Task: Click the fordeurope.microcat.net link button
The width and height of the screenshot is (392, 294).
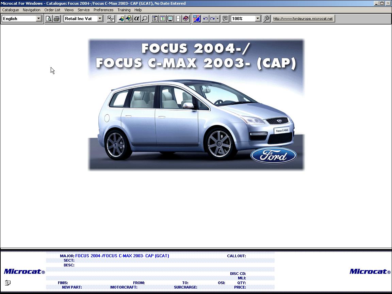Action: [x=303, y=19]
